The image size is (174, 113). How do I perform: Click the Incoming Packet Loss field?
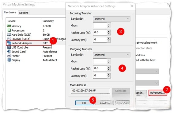click(100, 33)
